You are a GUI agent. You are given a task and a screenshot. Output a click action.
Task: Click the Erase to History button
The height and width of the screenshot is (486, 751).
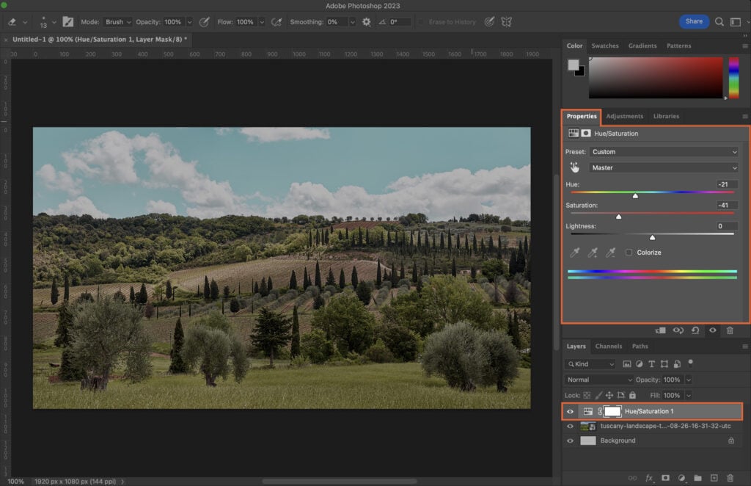pyautogui.click(x=449, y=21)
